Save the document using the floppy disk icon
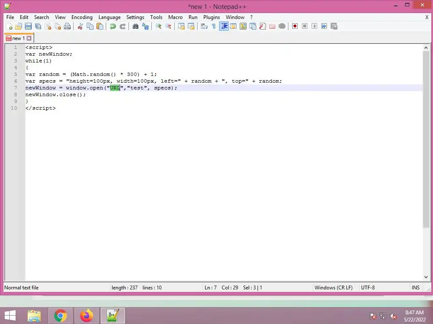 coord(28,26)
